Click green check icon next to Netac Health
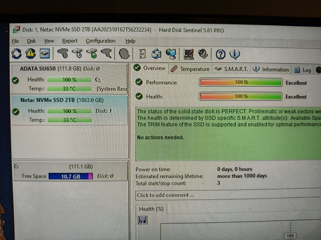 (x=16, y=112)
